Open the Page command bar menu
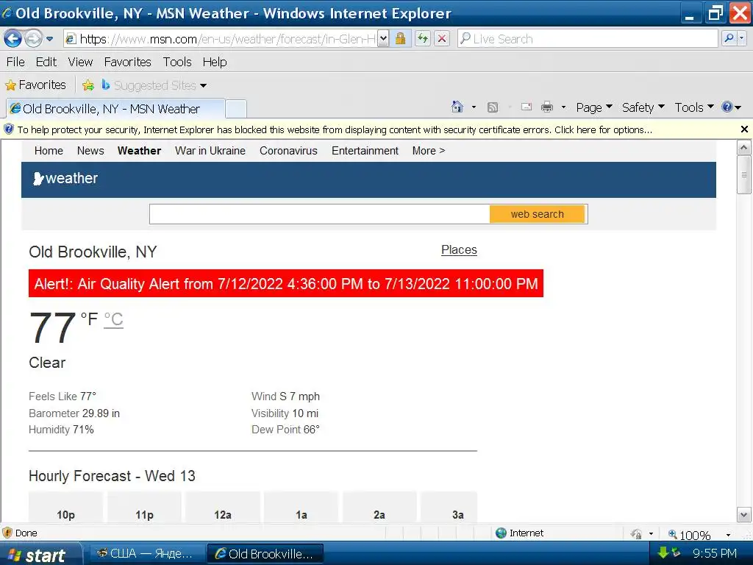 pos(594,107)
